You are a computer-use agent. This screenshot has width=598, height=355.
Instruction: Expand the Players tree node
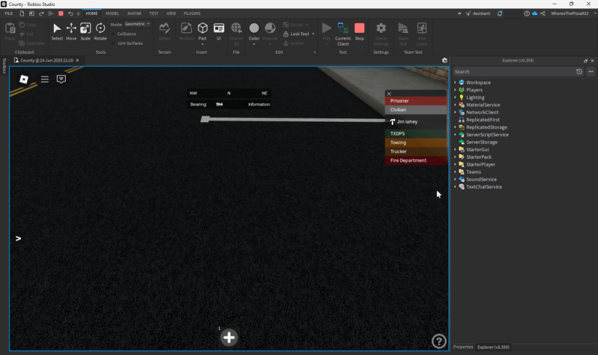pos(455,90)
